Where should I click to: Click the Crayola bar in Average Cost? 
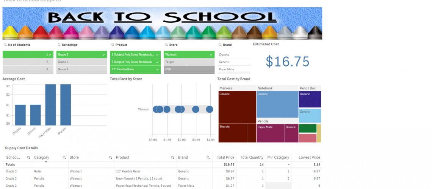pyautogui.click(x=20, y=115)
